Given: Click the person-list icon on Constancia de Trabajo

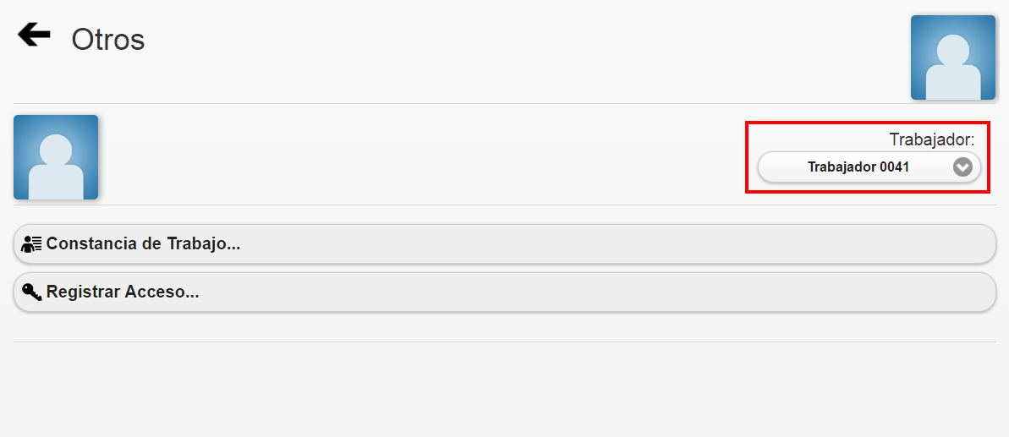Looking at the screenshot, I should (31, 244).
